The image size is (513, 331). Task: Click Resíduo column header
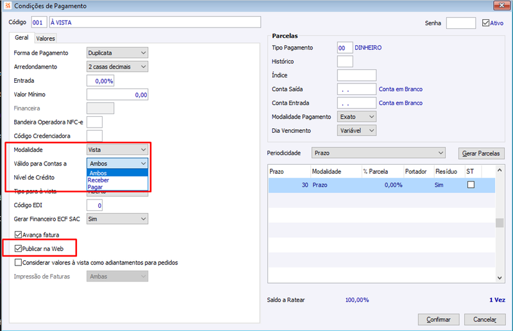click(x=450, y=171)
